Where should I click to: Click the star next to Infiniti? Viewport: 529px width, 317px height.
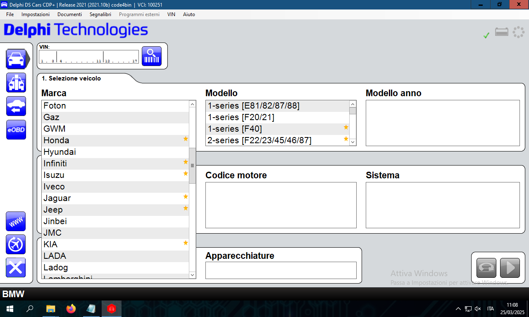(x=186, y=162)
